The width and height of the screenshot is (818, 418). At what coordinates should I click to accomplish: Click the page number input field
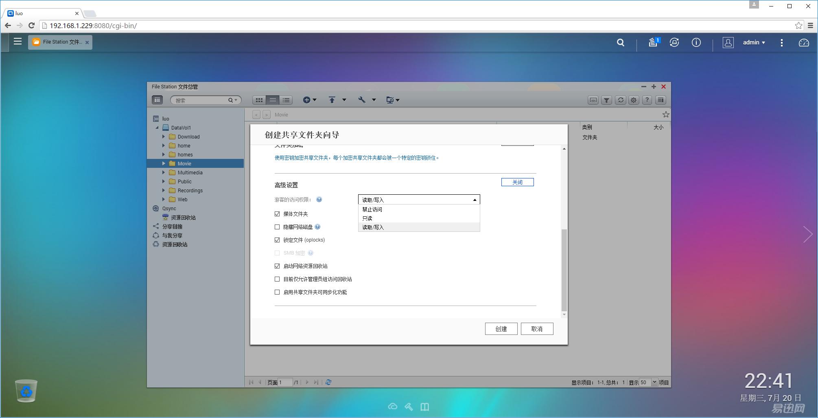(285, 382)
